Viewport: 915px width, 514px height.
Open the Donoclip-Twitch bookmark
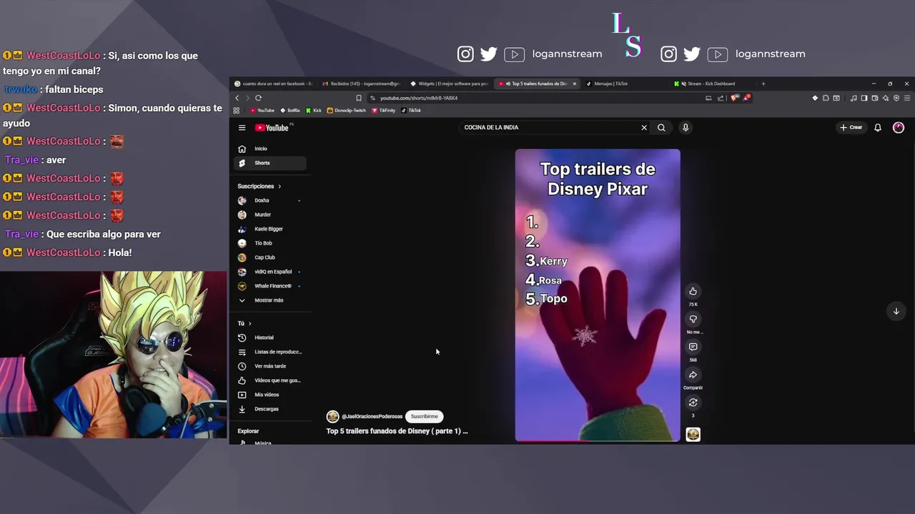pyautogui.click(x=347, y=111)
